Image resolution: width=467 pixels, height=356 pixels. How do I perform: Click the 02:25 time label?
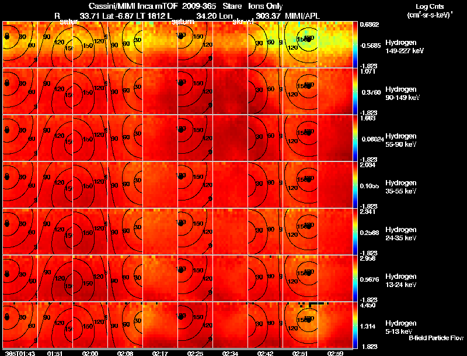195,353
